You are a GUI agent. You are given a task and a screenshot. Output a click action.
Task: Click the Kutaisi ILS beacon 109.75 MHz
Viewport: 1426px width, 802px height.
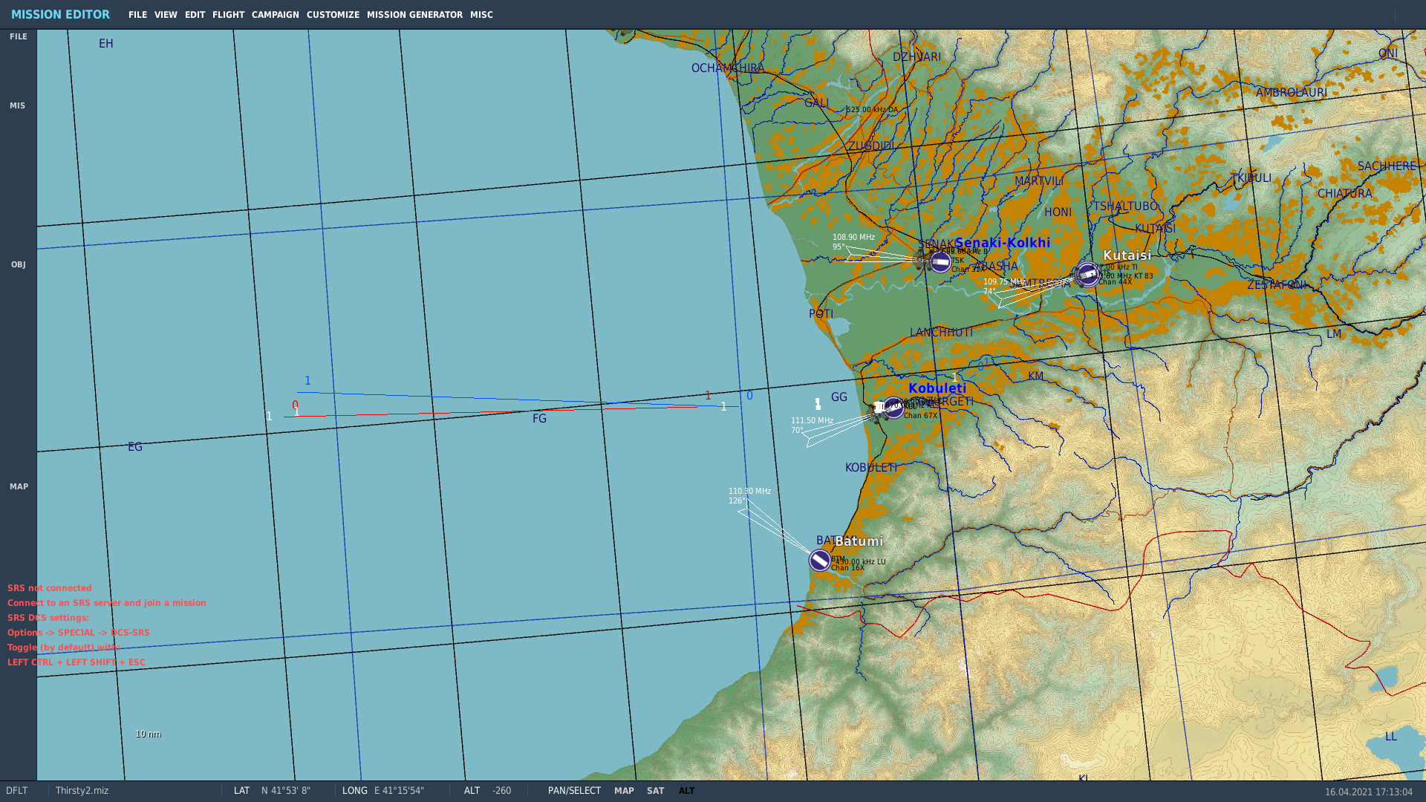1003,282
